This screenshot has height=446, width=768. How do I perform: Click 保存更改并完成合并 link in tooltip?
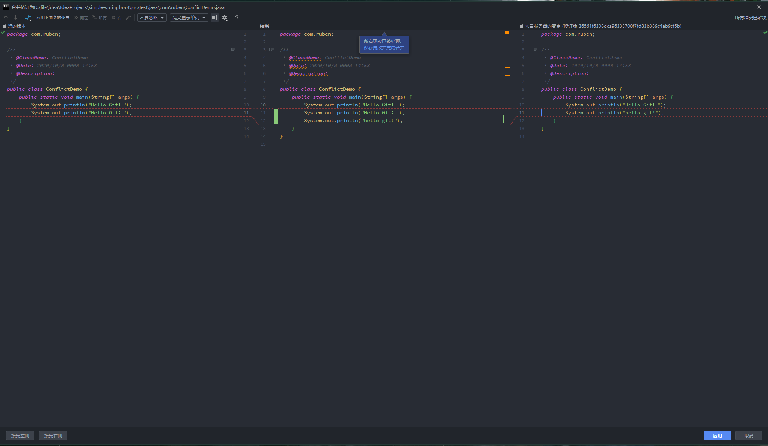coord(384,48)
